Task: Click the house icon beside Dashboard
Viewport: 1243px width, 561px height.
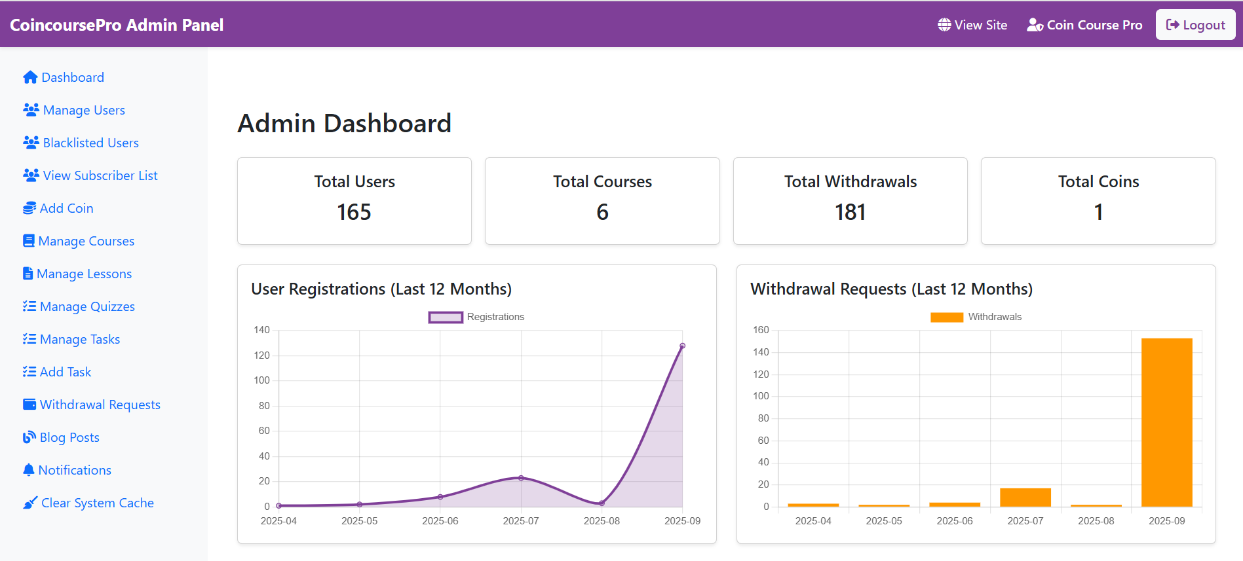Action: click(x=30, y=77)
